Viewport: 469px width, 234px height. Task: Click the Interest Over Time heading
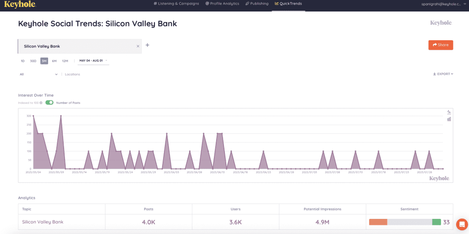coord(36,95)
